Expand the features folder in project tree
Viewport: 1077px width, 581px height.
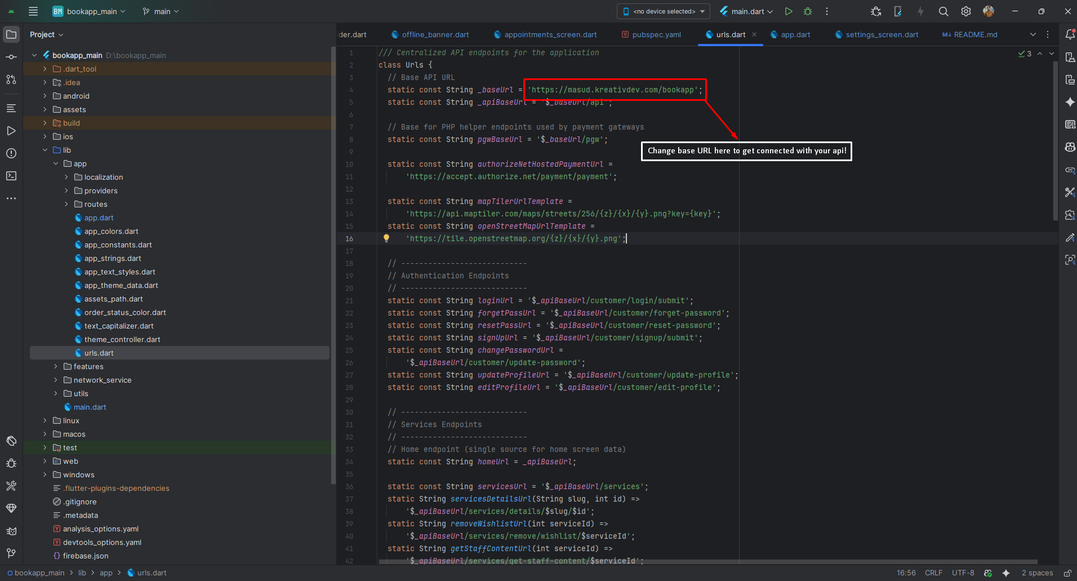click(x=55, y=366)
